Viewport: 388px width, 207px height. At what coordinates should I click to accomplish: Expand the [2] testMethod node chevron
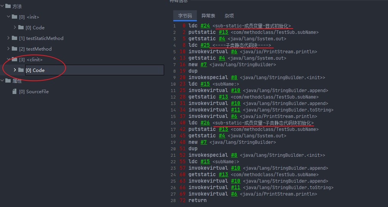click(x=9, y=49)
